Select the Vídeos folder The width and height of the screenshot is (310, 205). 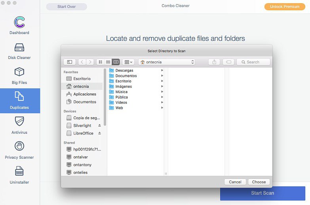[136, 102]
